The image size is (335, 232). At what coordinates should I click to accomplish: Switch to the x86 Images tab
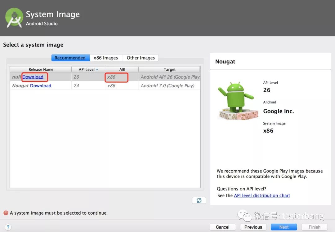106,58
